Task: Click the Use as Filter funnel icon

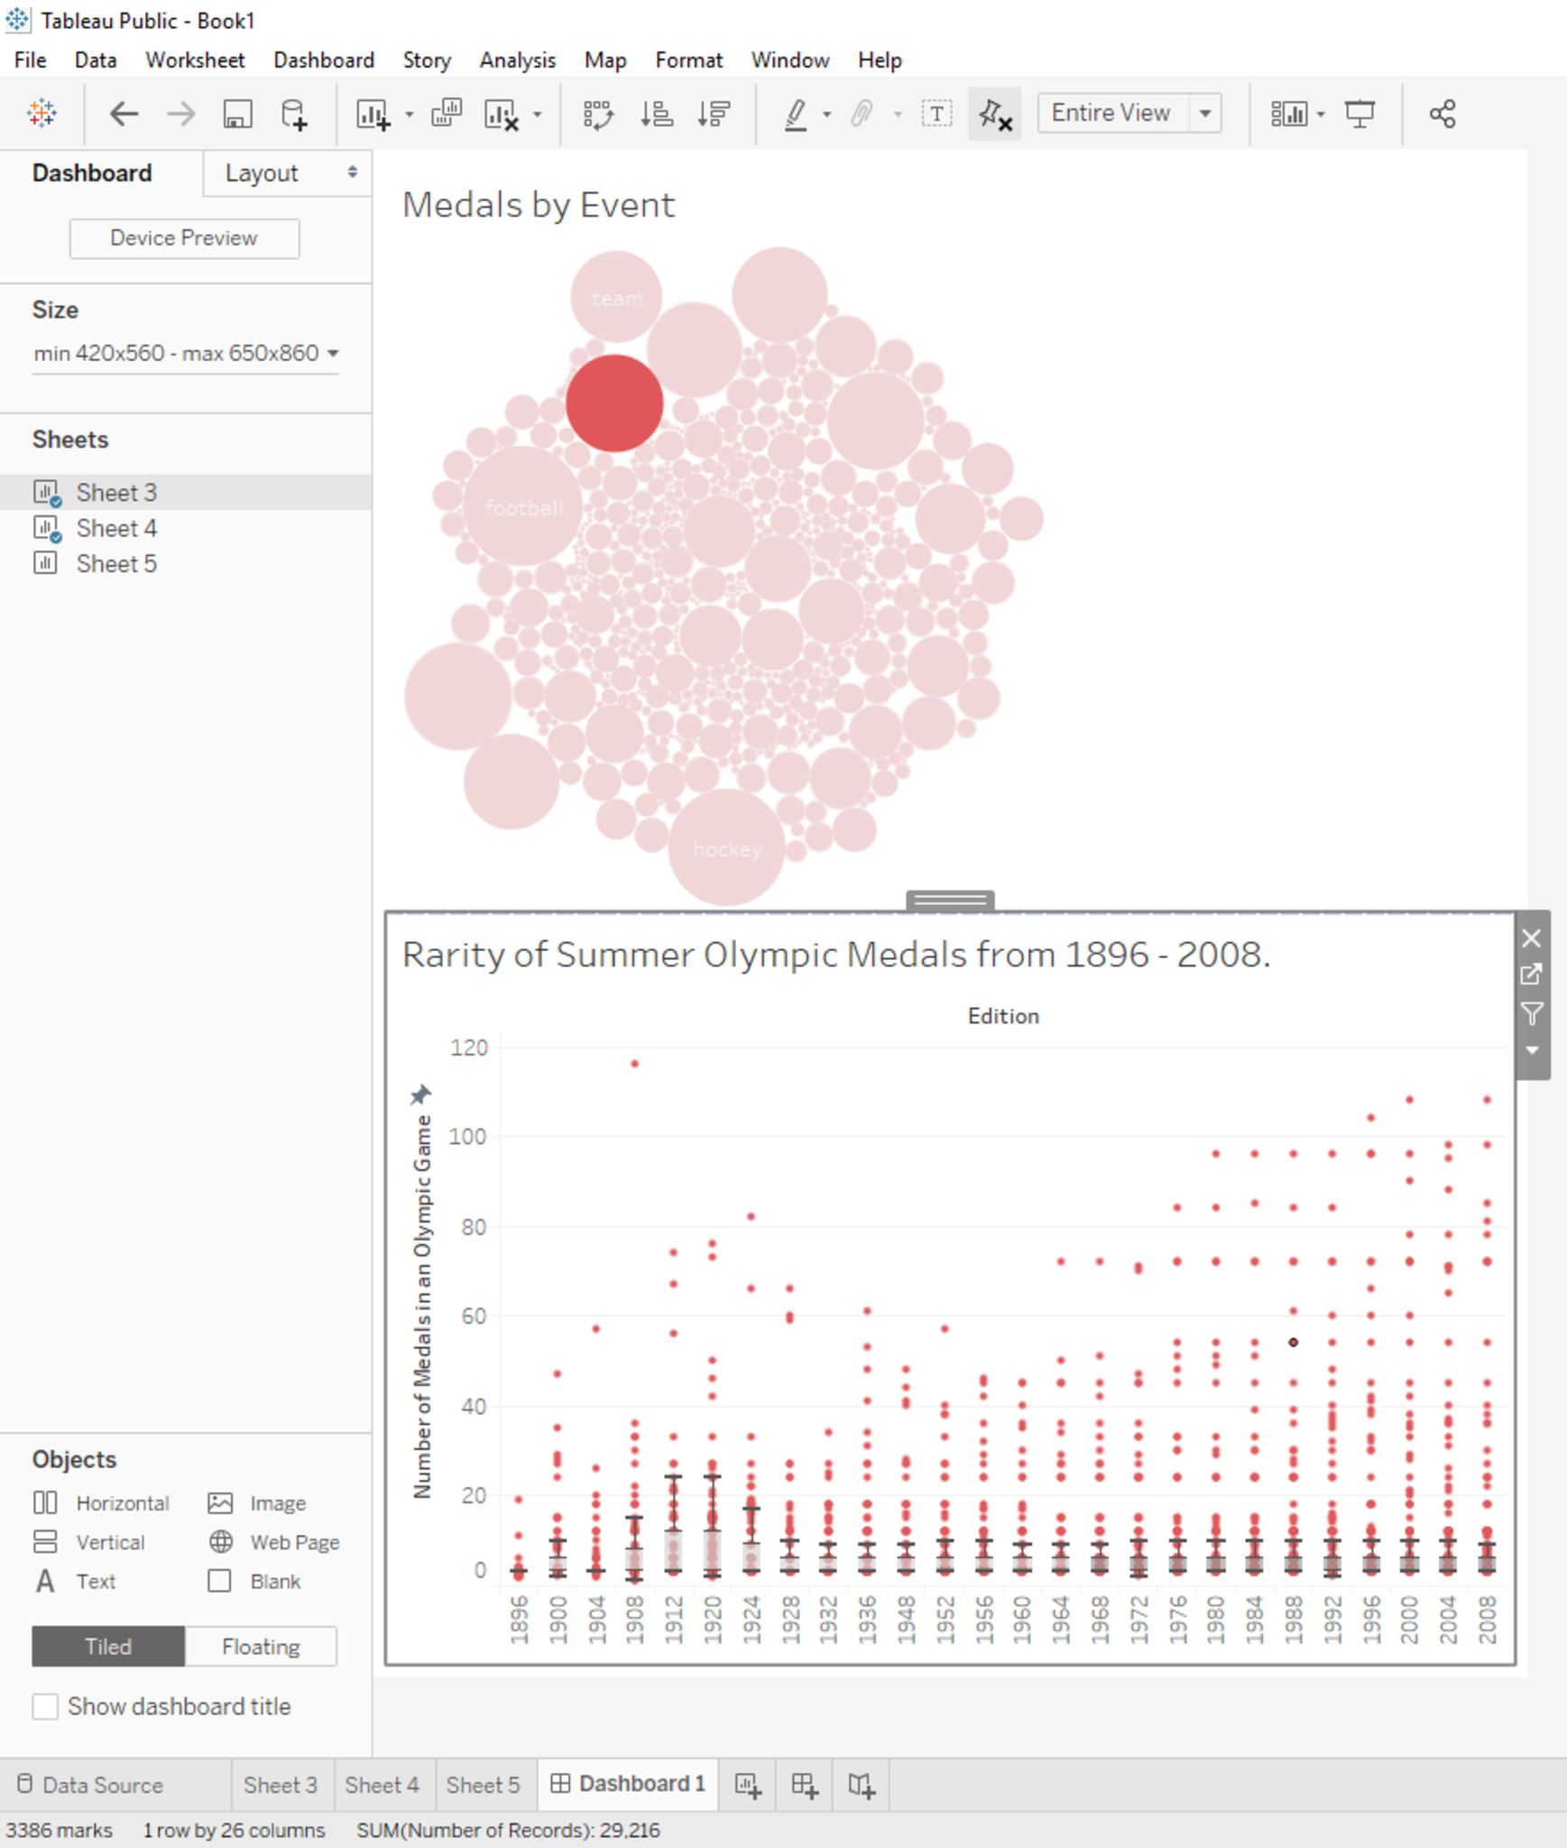Action: pyautogui.click(x=1531, y=1013)
